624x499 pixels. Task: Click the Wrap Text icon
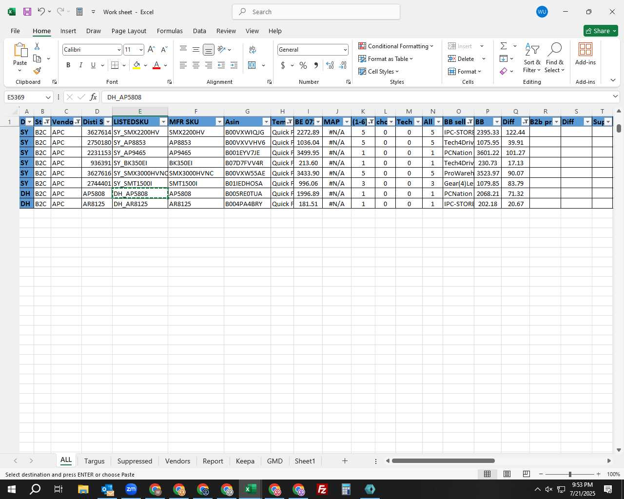click(253, 50)
